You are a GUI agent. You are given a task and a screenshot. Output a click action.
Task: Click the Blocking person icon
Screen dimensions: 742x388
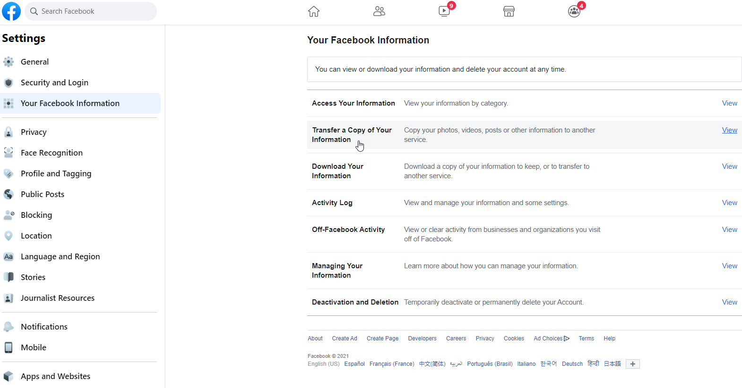pyautogui.click(x=9, y=215)
